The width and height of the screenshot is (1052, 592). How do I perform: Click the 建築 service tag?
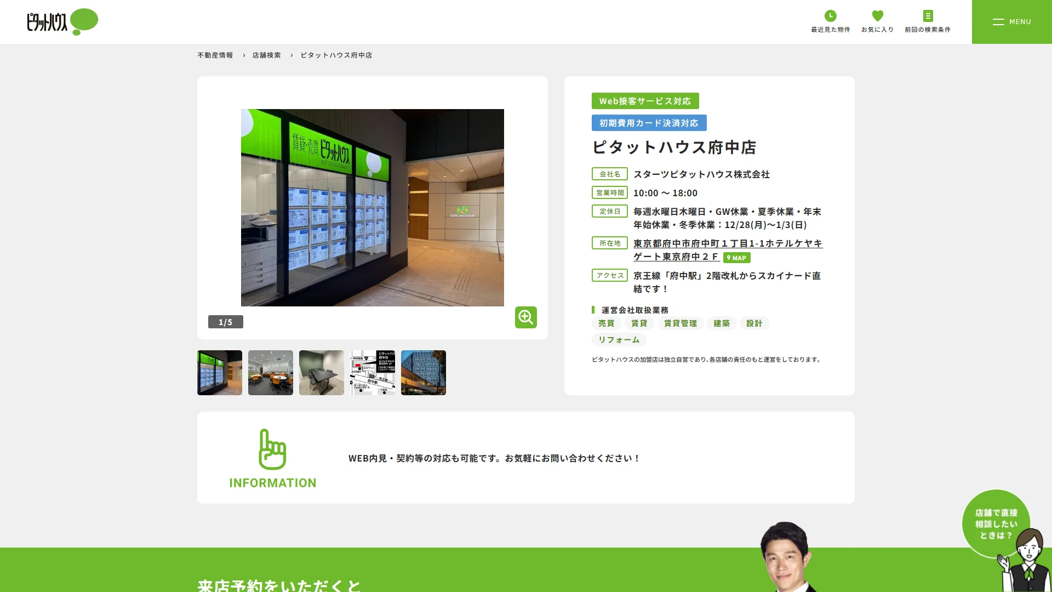(722, 323)
